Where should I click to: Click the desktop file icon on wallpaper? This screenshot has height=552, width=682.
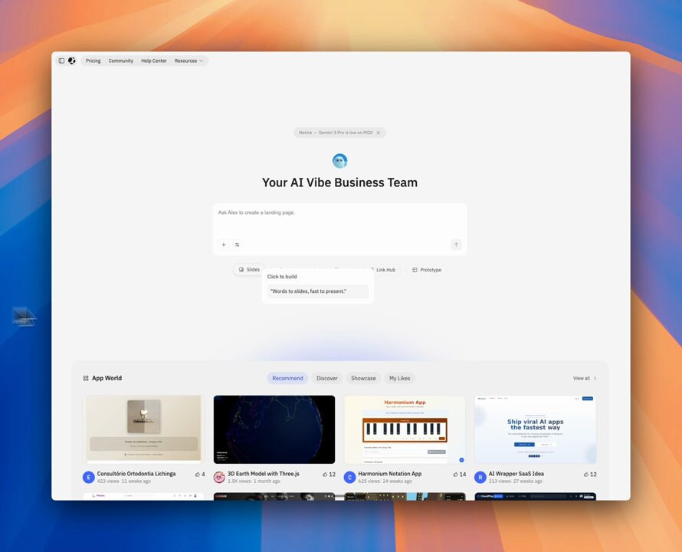point(24,317)
